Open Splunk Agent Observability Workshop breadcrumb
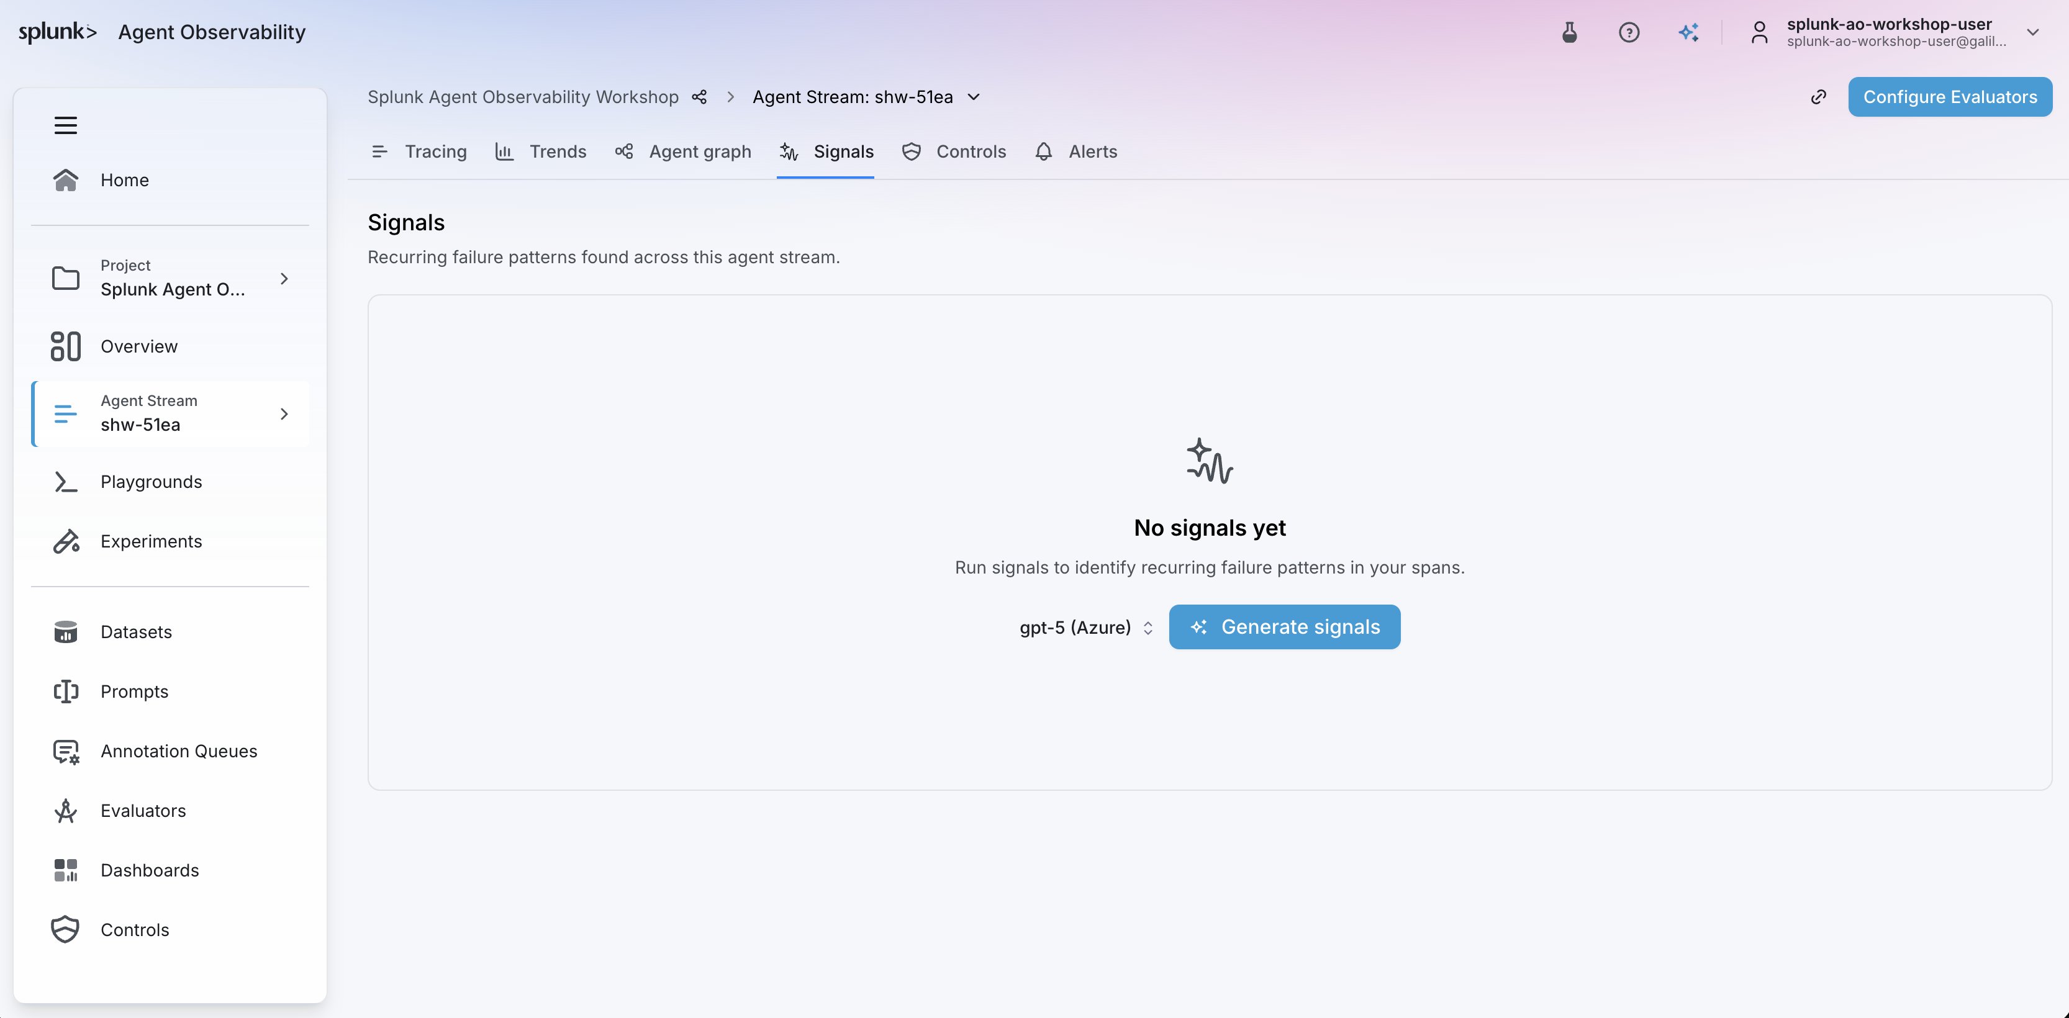This screenshot has height=1018, width=2069. click(x=523, y=97)
